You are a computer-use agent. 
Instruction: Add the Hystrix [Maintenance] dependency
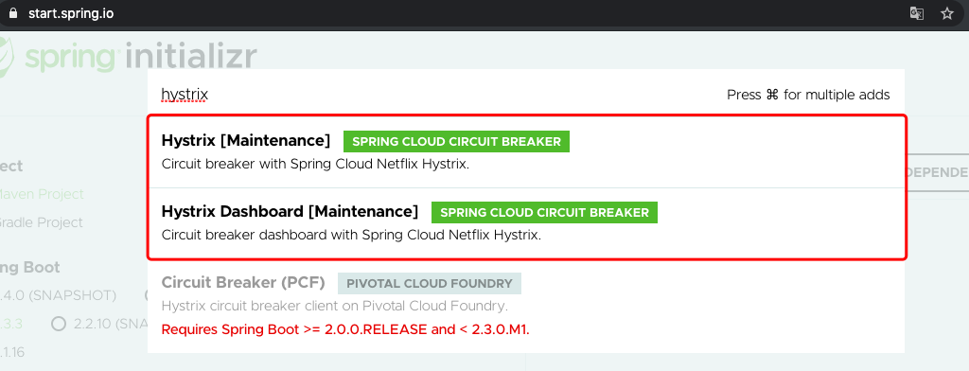pos(526,152)
